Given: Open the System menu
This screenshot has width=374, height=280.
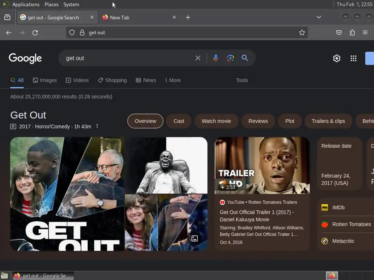Looking at the screenshot, I should 71,4.
